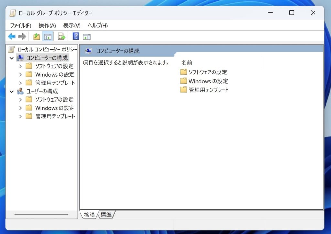Expand 管理用テンプレート under コンピューターの構成

(20, 83)
